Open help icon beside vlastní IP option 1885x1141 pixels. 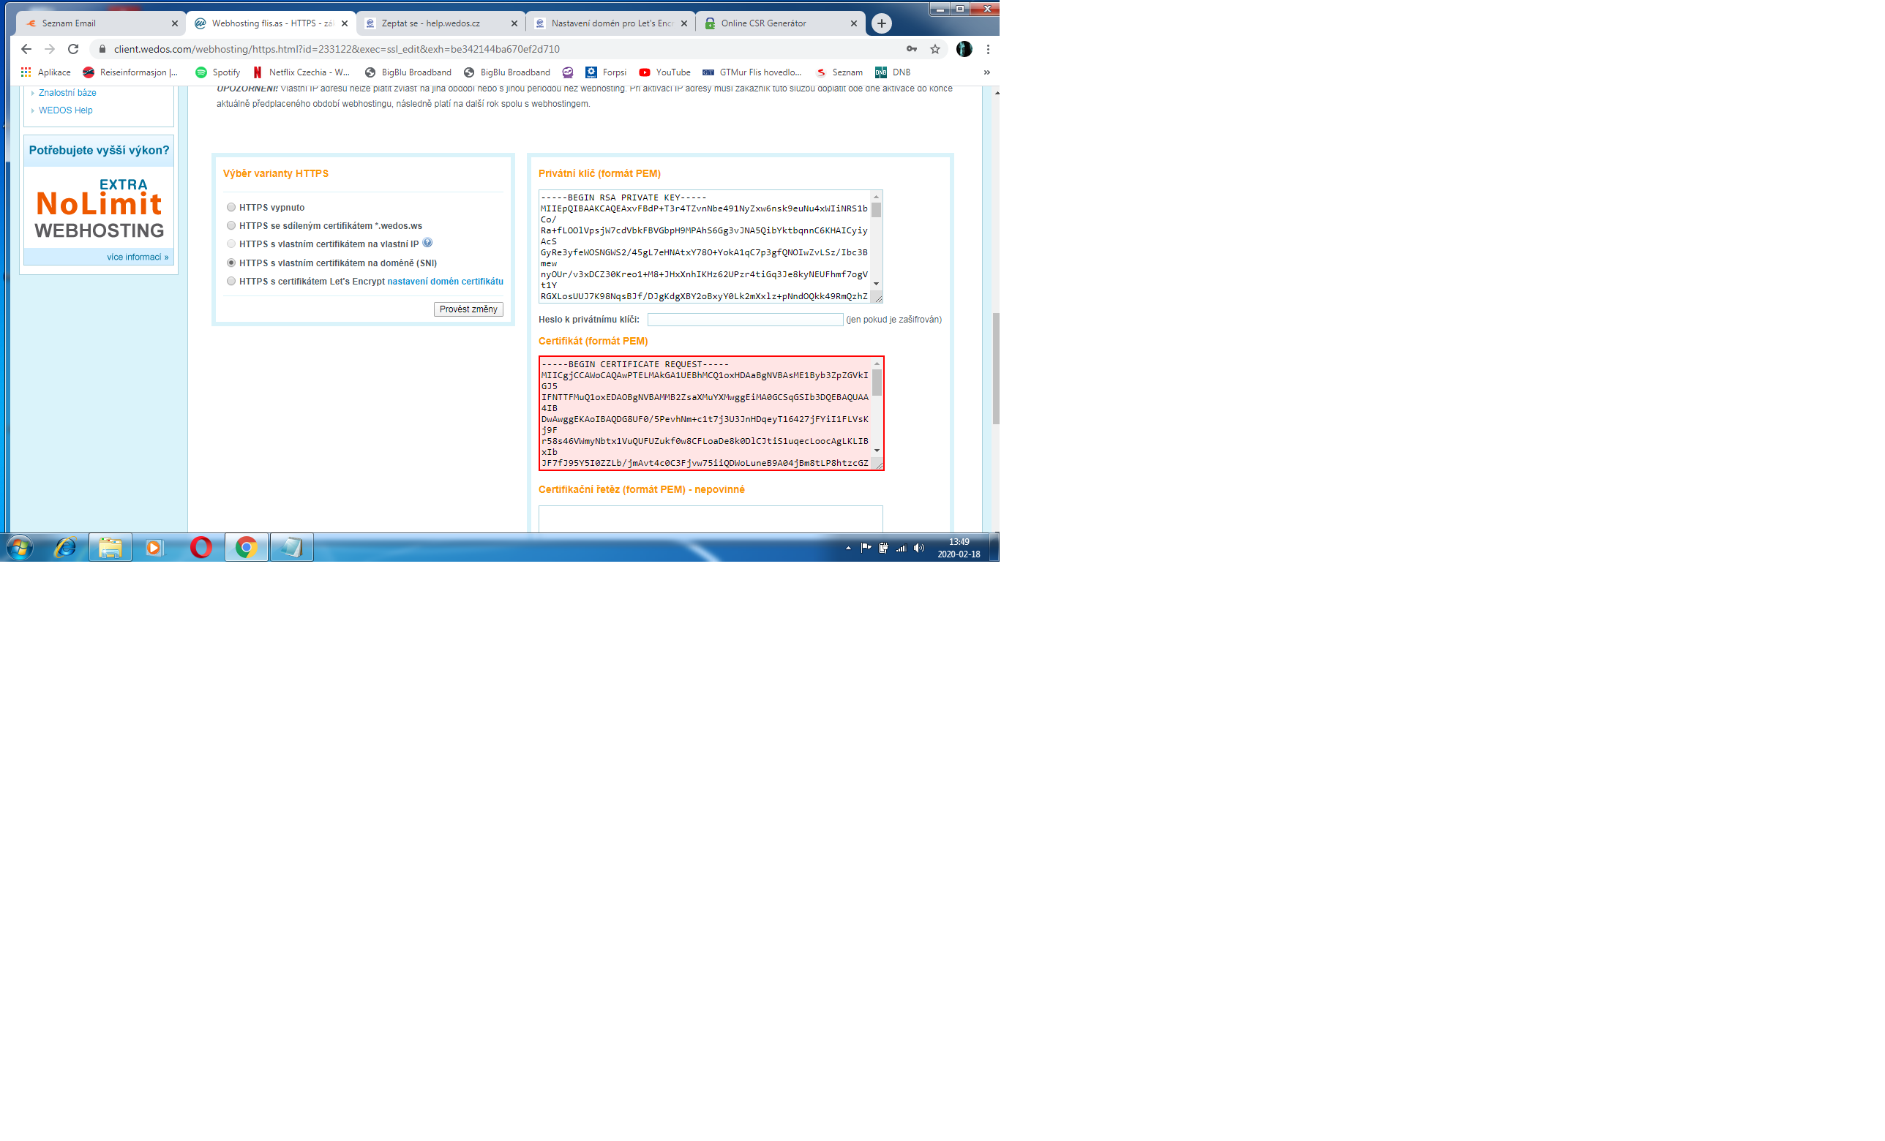point(427,243)
